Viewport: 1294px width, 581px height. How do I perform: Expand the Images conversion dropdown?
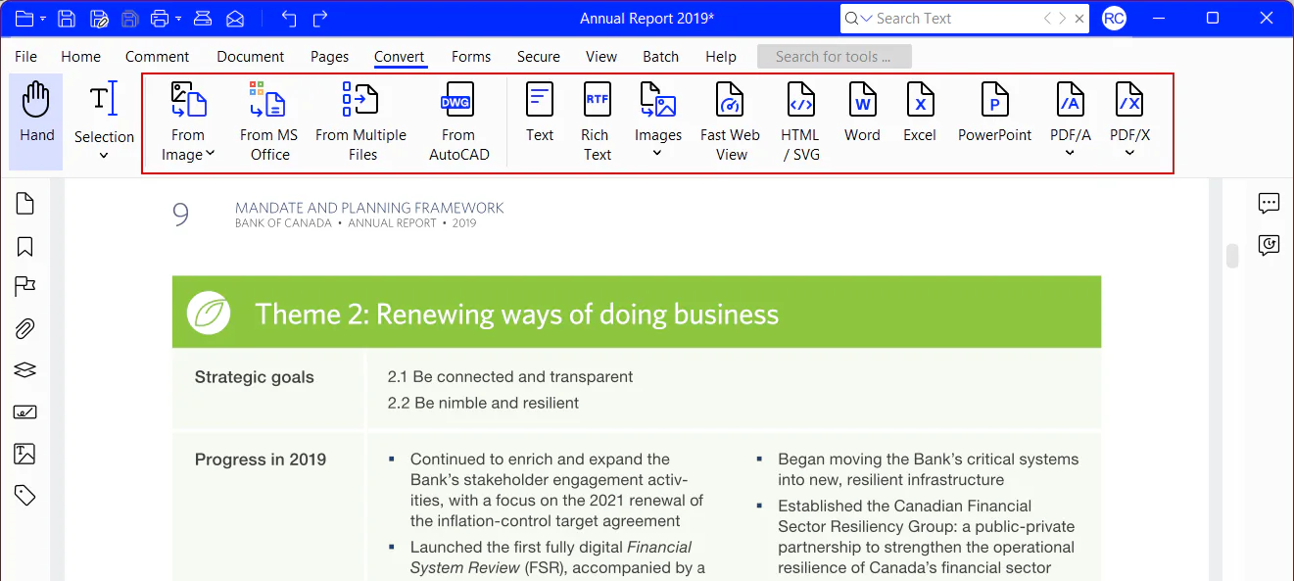point(657,153)
